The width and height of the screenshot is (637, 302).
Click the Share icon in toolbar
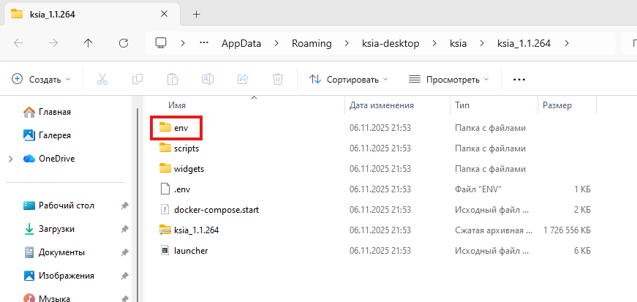coord(243,79)
